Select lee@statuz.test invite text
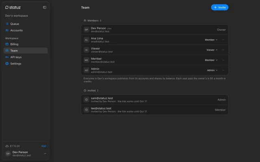 pyautogui.click(x=101, y=108)
